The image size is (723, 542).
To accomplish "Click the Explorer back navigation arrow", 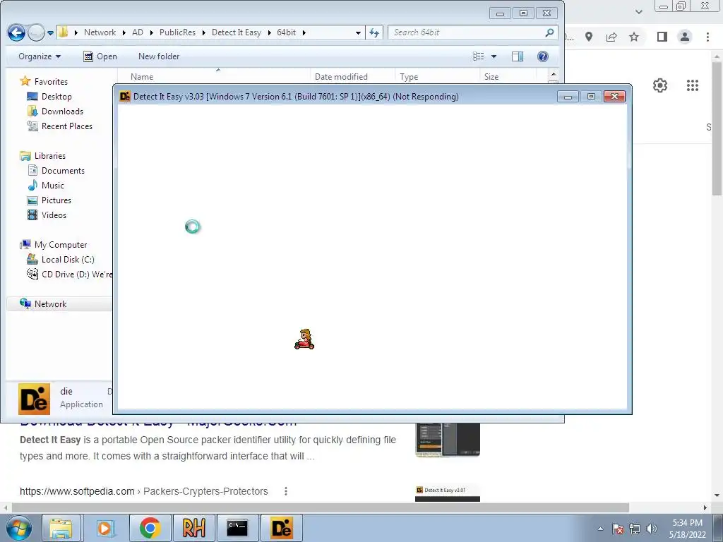I will pyautogui.click(x=17, y=32).
